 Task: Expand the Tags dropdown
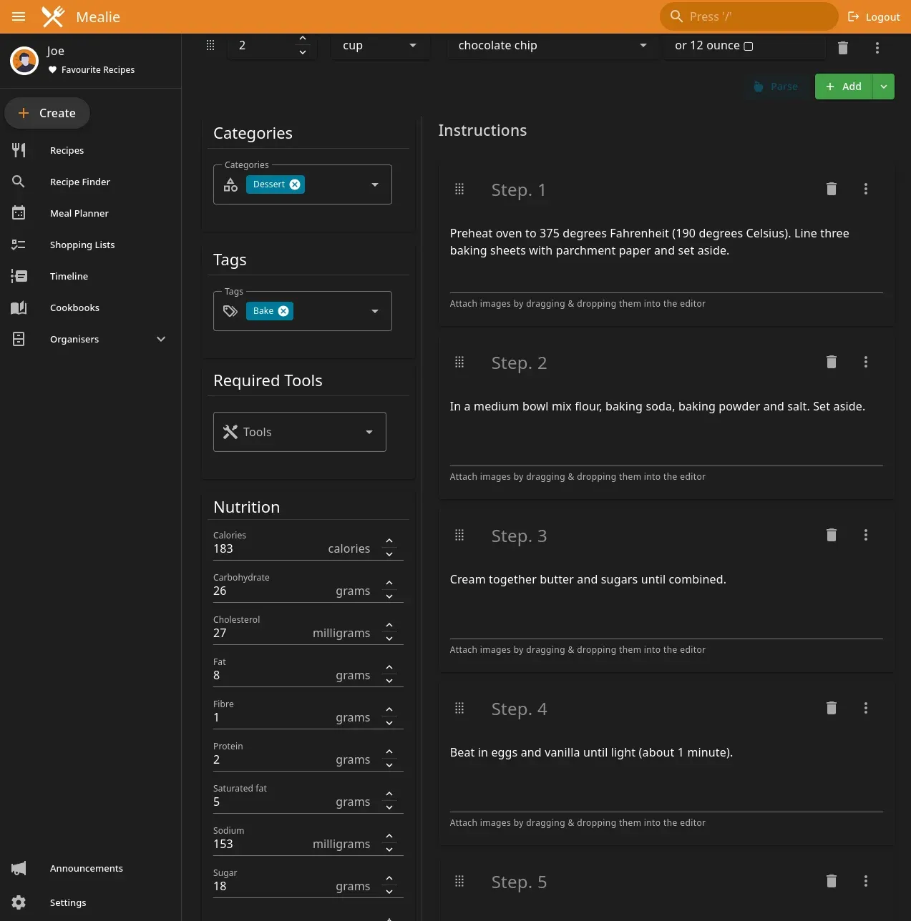tap(375, 311)
